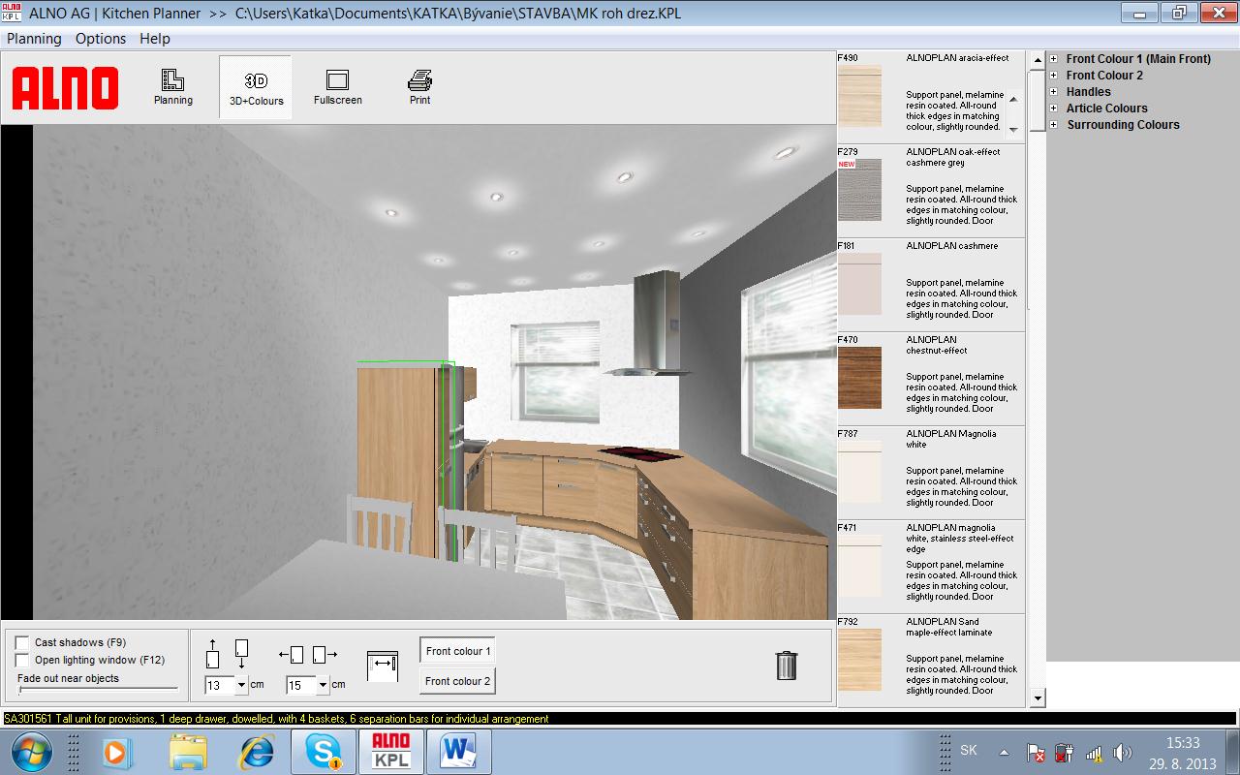Image resolution: width=1240 pixels, height=775 pixels.
Task: Click F490 description scroll-down arrow
Action: click(1013, 129)
